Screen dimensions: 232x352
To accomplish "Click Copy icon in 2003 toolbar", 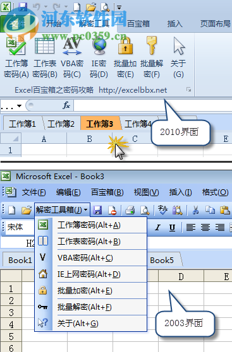I will (210, 210).
